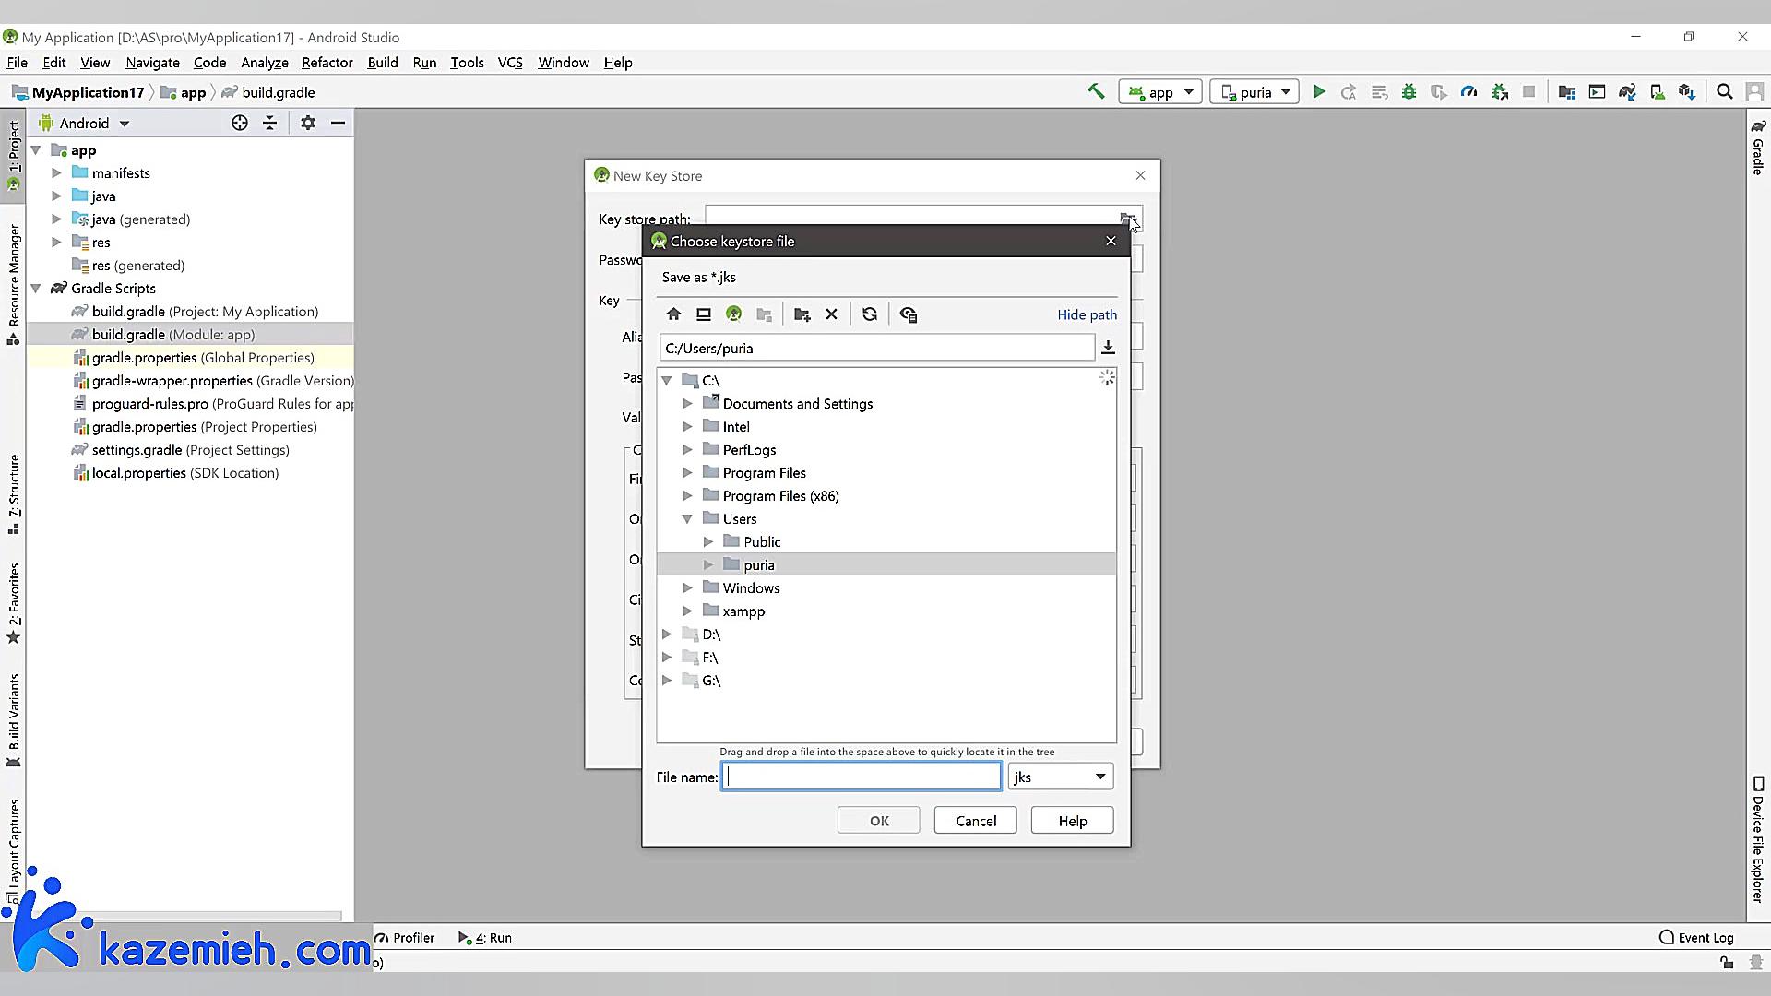
Task: Click browse folder icon for Key store path
Action: point(1128,219)
